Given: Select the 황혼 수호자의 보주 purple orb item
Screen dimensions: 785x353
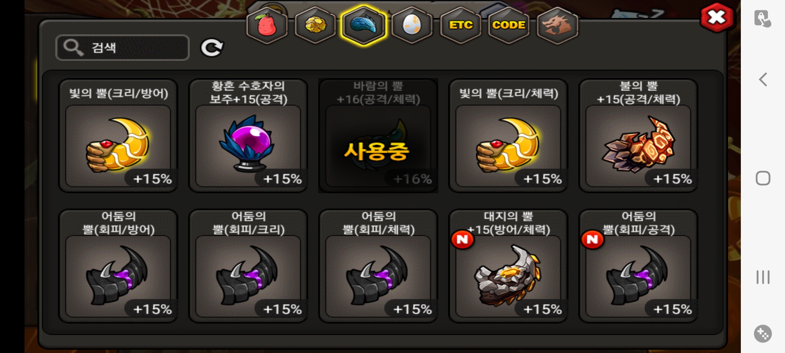Looking at the screenshot, I should point(248,136).
